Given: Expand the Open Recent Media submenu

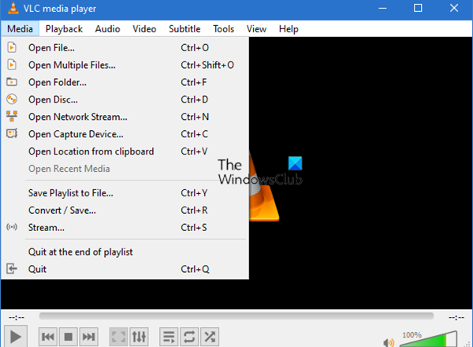Looking at the screenshot, I should 125,168.
